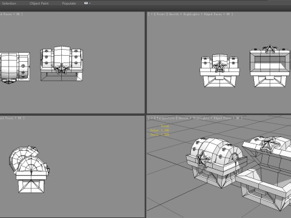Click the ribbon display options icon
291x218 pixels.
[86, 3]
